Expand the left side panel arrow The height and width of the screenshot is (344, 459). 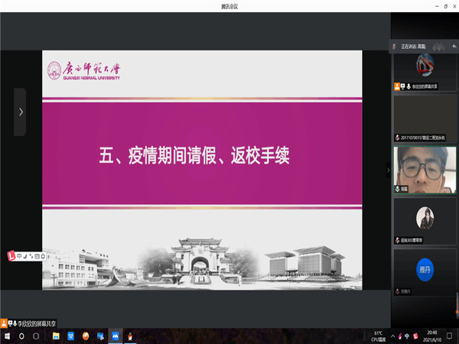(20, 112)
